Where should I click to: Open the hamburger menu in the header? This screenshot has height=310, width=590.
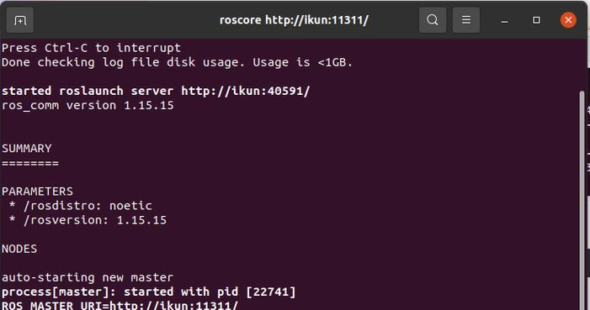(465, 20)
